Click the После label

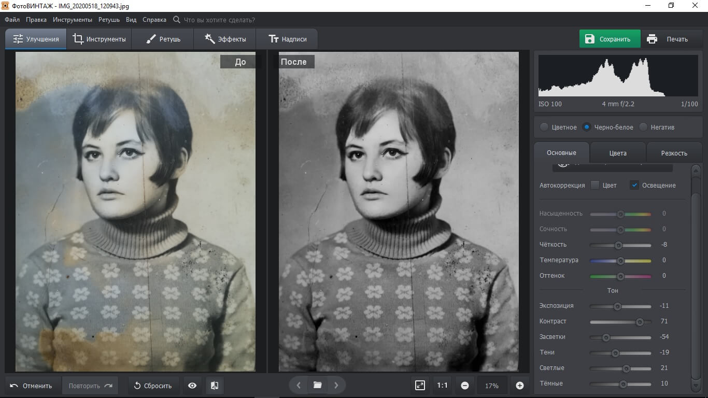(x=293, y=62)
